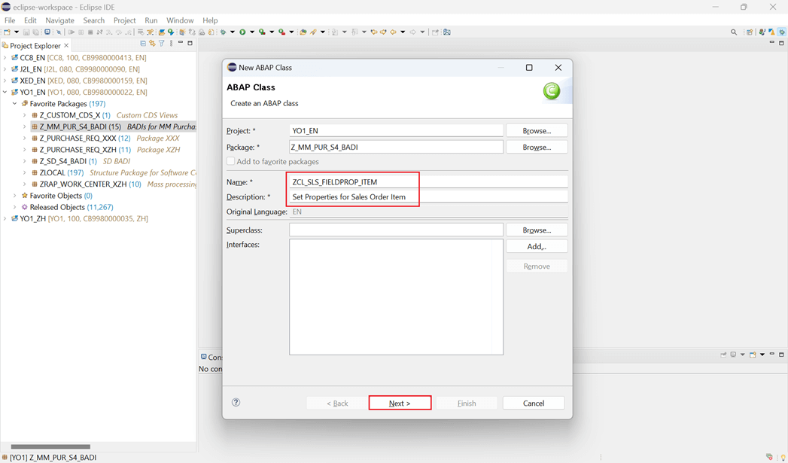The width and height of the screenshot is (788, 463).
Task: Expand the Released Objects node
Action: pos(15,207)
